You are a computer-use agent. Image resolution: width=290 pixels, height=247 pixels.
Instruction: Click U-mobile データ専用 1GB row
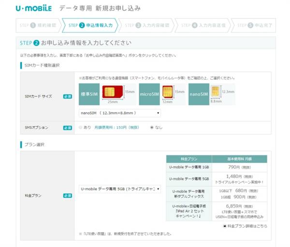(217, 167)
